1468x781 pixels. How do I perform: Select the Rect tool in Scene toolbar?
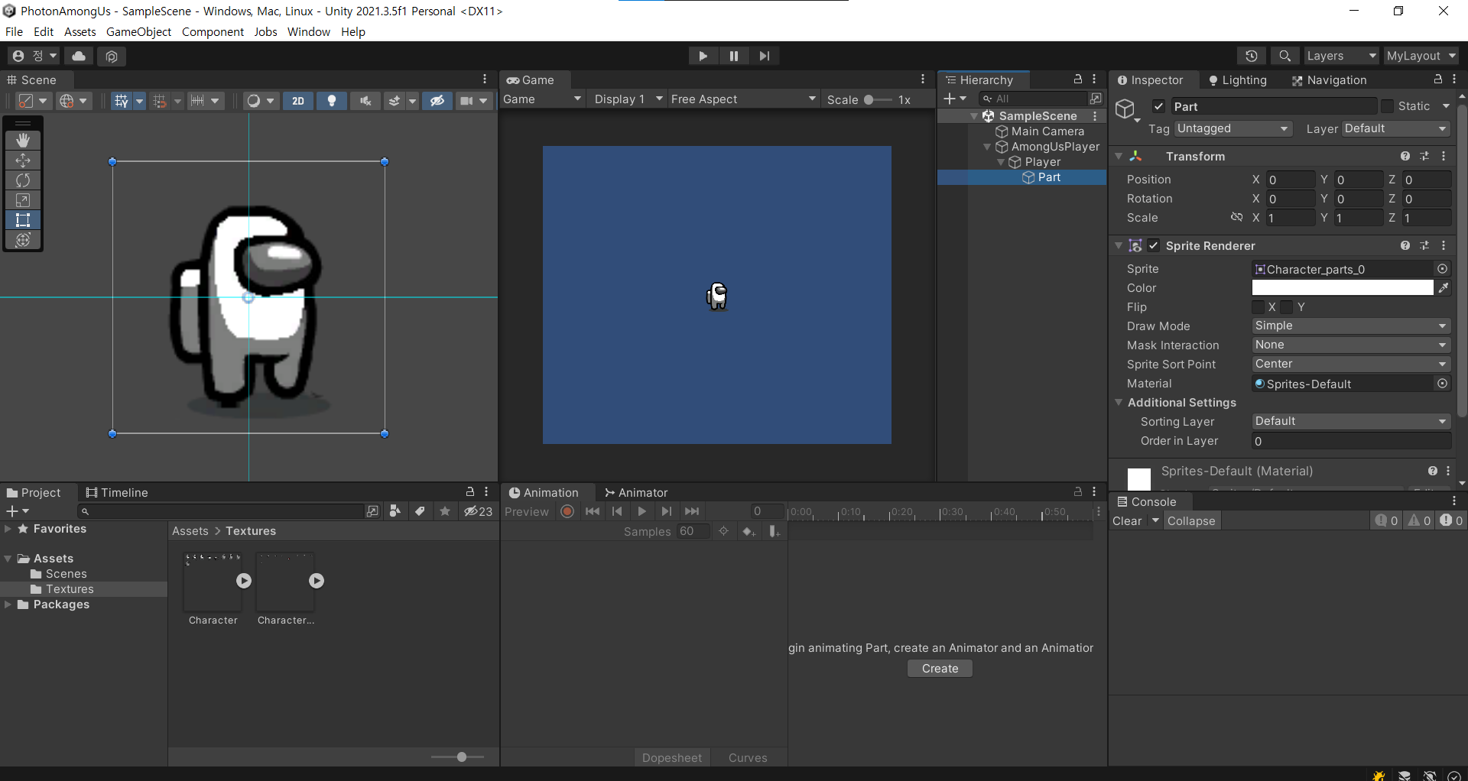pos(23,219)
